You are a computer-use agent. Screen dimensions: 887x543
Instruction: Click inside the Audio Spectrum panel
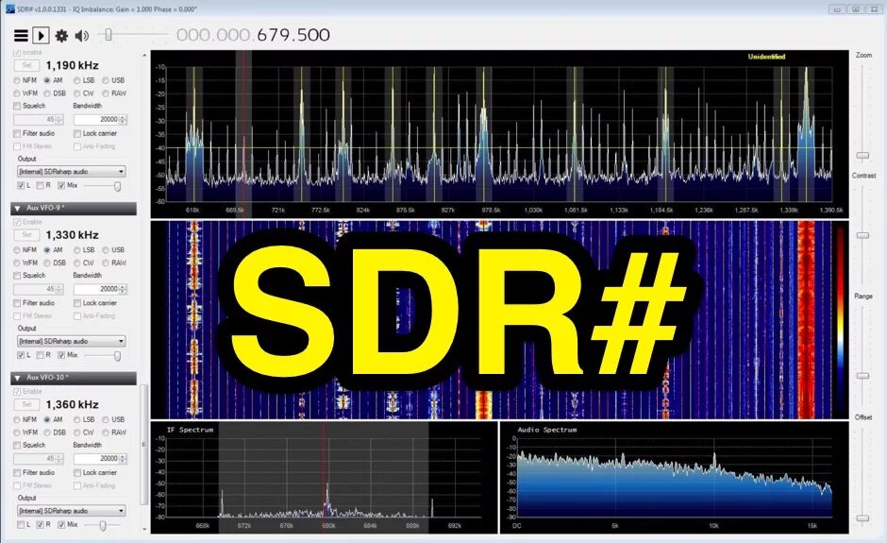[675, 477]
